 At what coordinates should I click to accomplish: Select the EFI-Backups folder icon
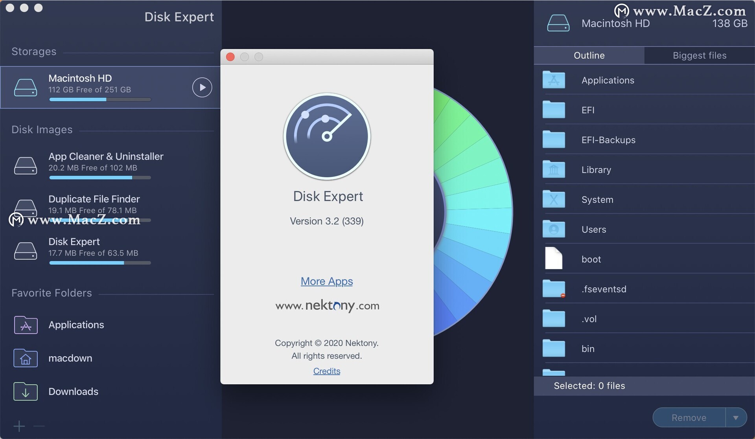pyautogui.click(x=554, y=140)
